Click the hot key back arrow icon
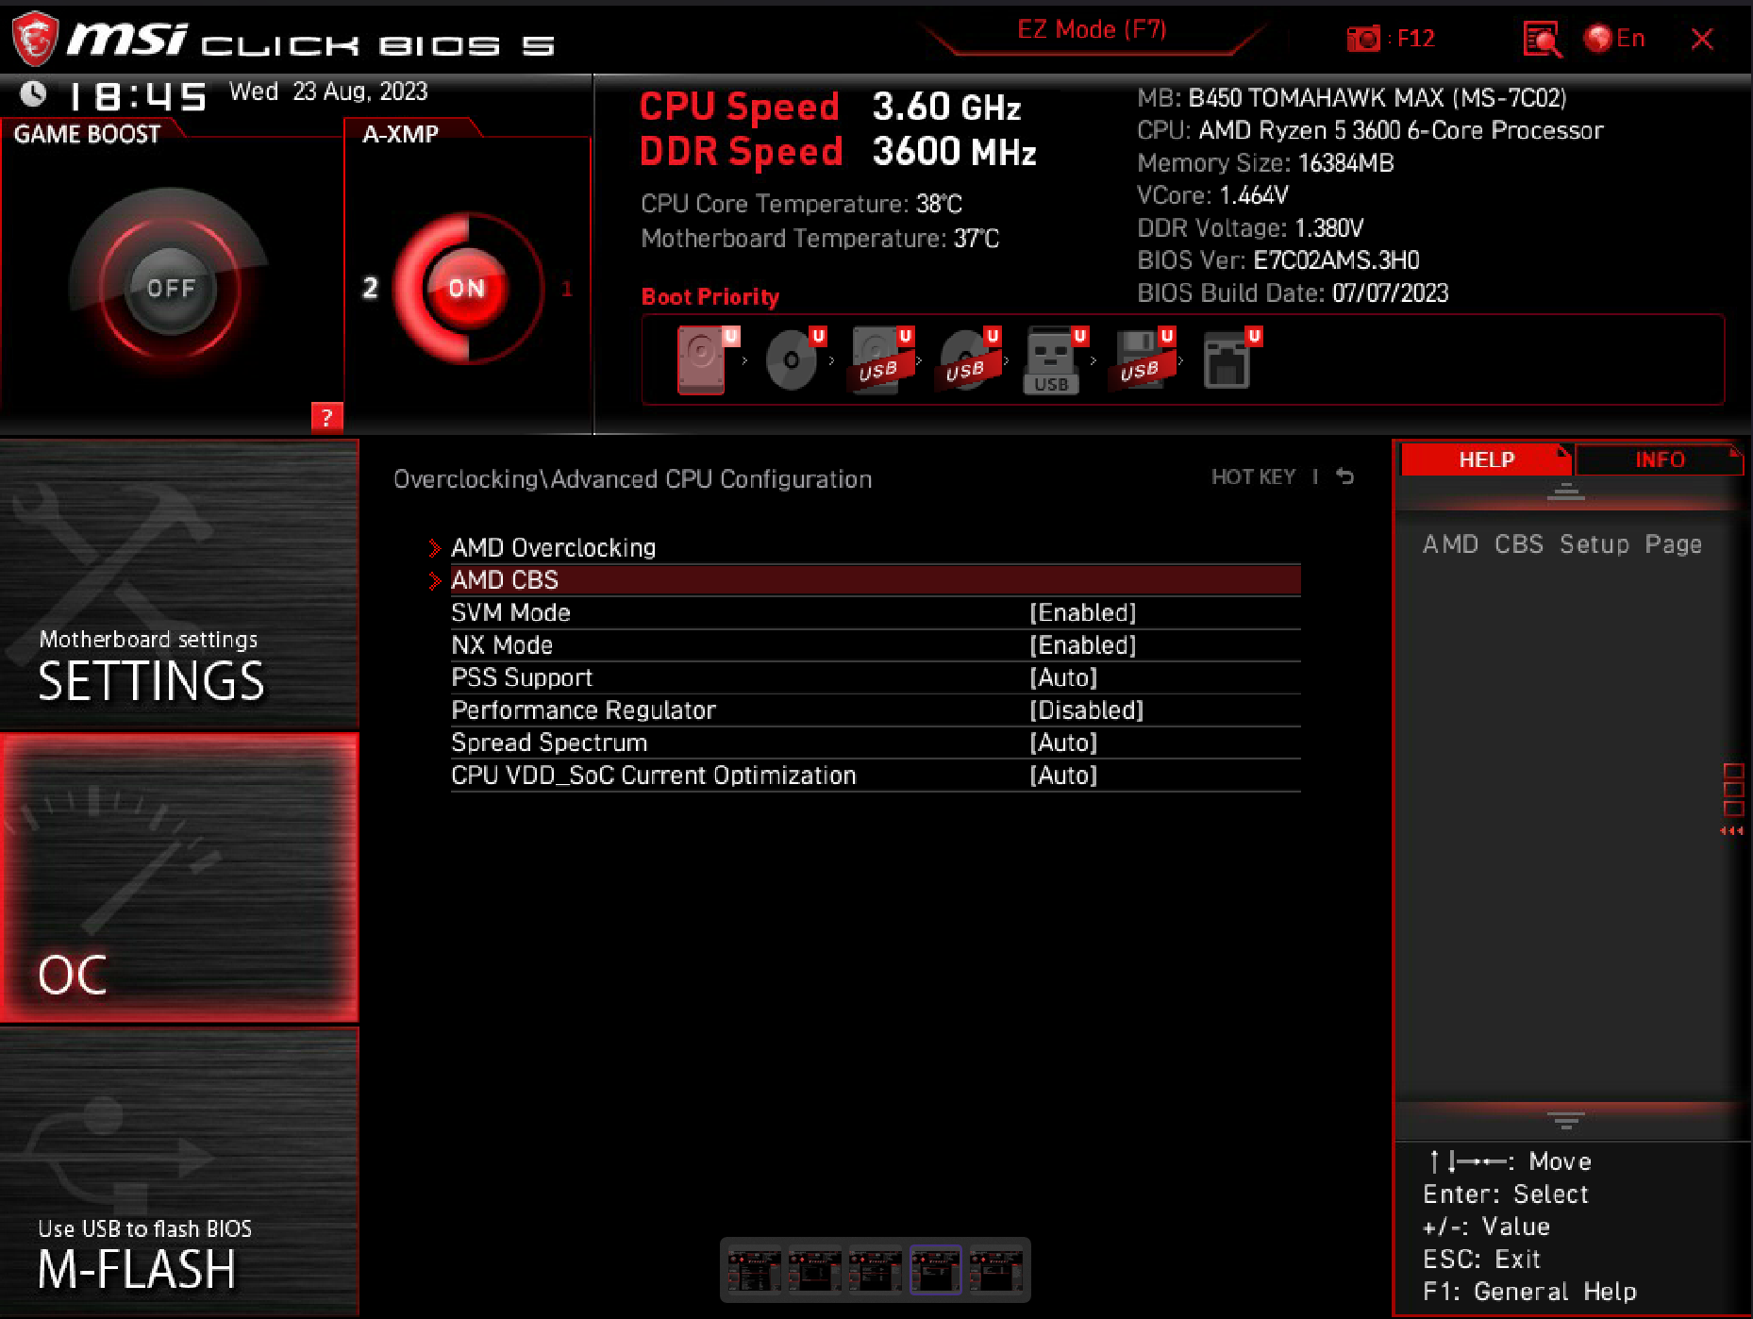This screenshot has height=1319, width=1753. tap(1345, 476)
